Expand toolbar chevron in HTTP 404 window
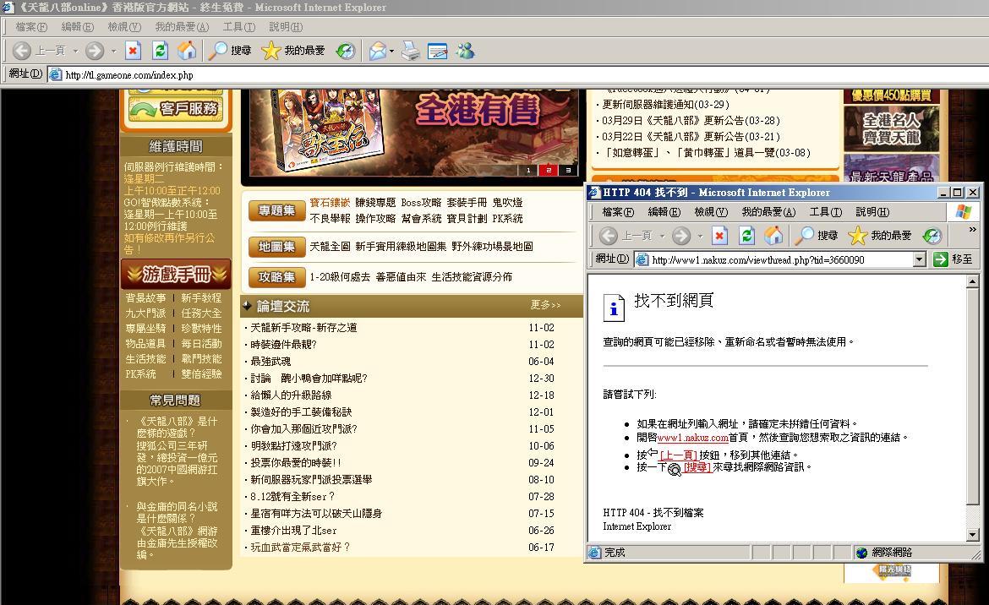 click(x=973, y=229)
